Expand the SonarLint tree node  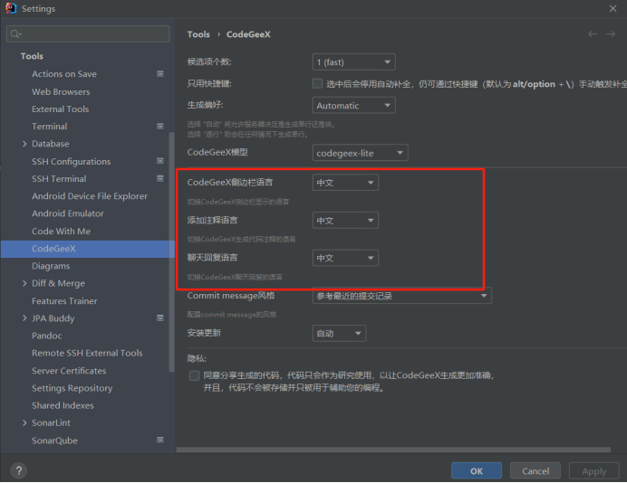tap(24, 422)
